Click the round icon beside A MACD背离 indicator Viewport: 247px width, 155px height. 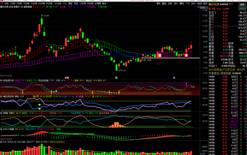(1, 129)
